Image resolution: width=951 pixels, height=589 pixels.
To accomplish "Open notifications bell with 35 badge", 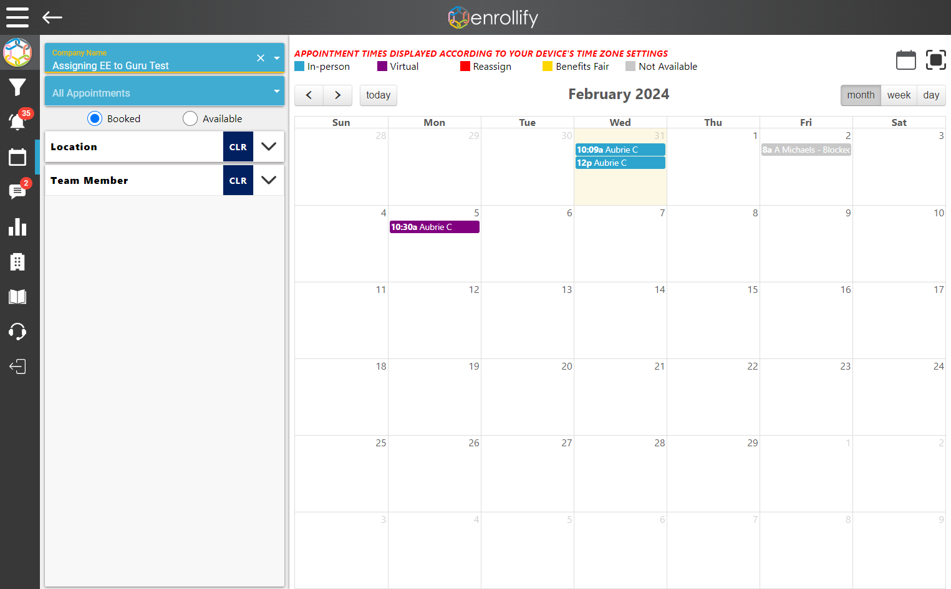I will (17, 122).
